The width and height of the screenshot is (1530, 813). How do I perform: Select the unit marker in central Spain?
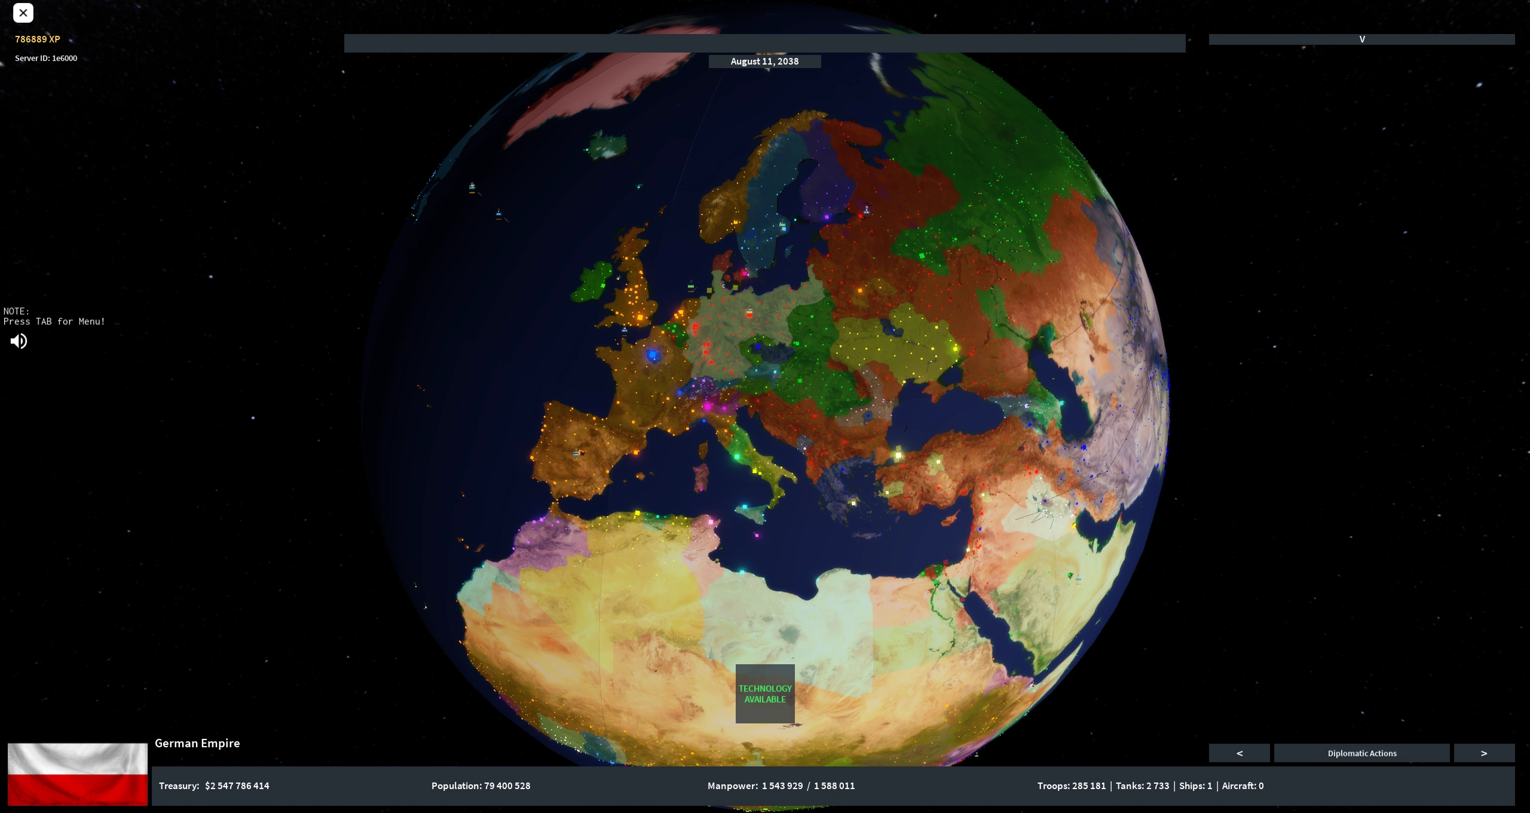(577, 453)
